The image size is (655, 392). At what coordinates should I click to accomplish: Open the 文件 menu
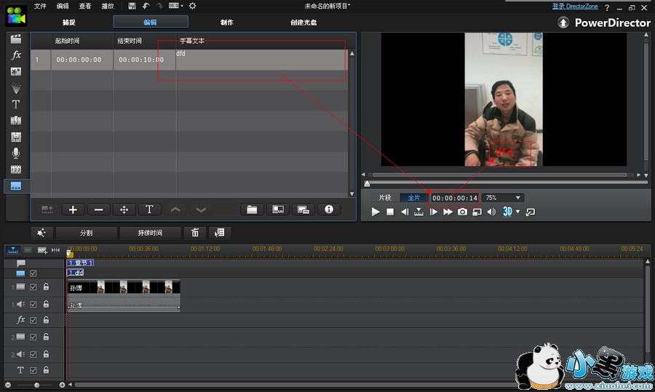[40, 6]
